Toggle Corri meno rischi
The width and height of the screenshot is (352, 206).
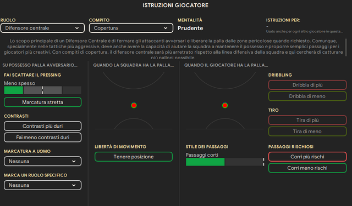coord(307,168)
